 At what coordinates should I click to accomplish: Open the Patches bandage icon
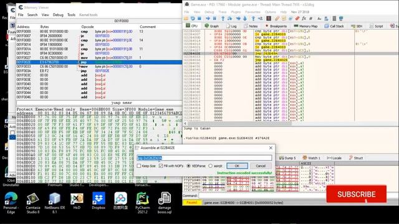pos(277,19)
